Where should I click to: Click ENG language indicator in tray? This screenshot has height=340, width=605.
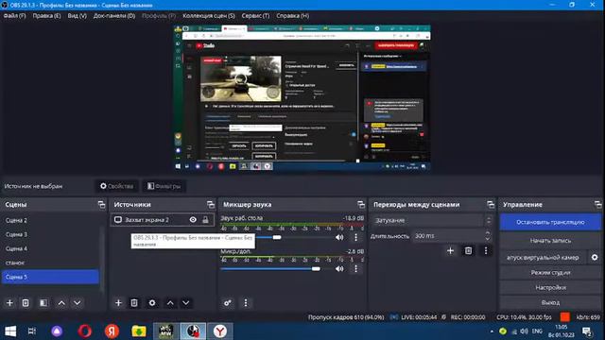pos(537,331)
